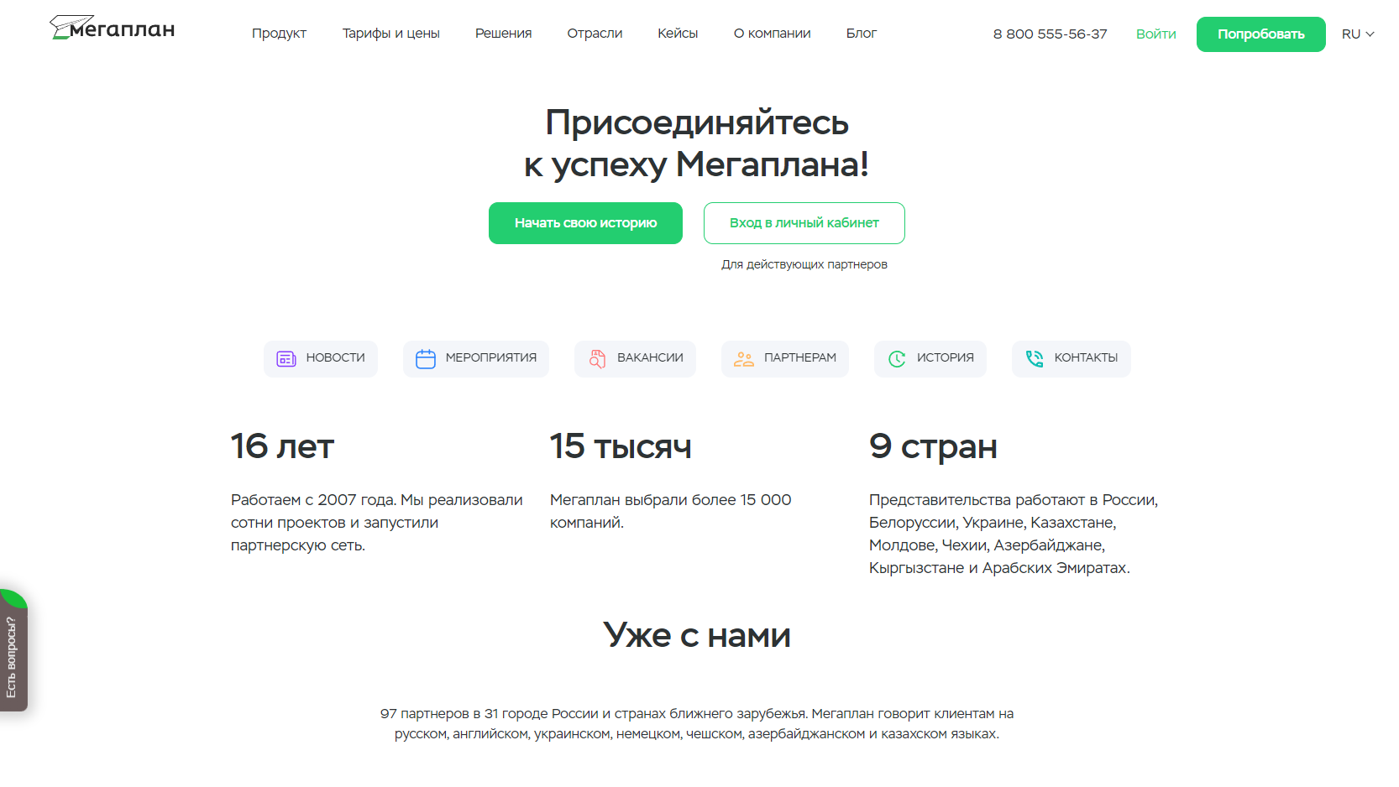Click the Присоединяйтесь к успеху Мегаплана! headline
The width and height of the screenshot is (1399, 787).
(x=697, y=143)
